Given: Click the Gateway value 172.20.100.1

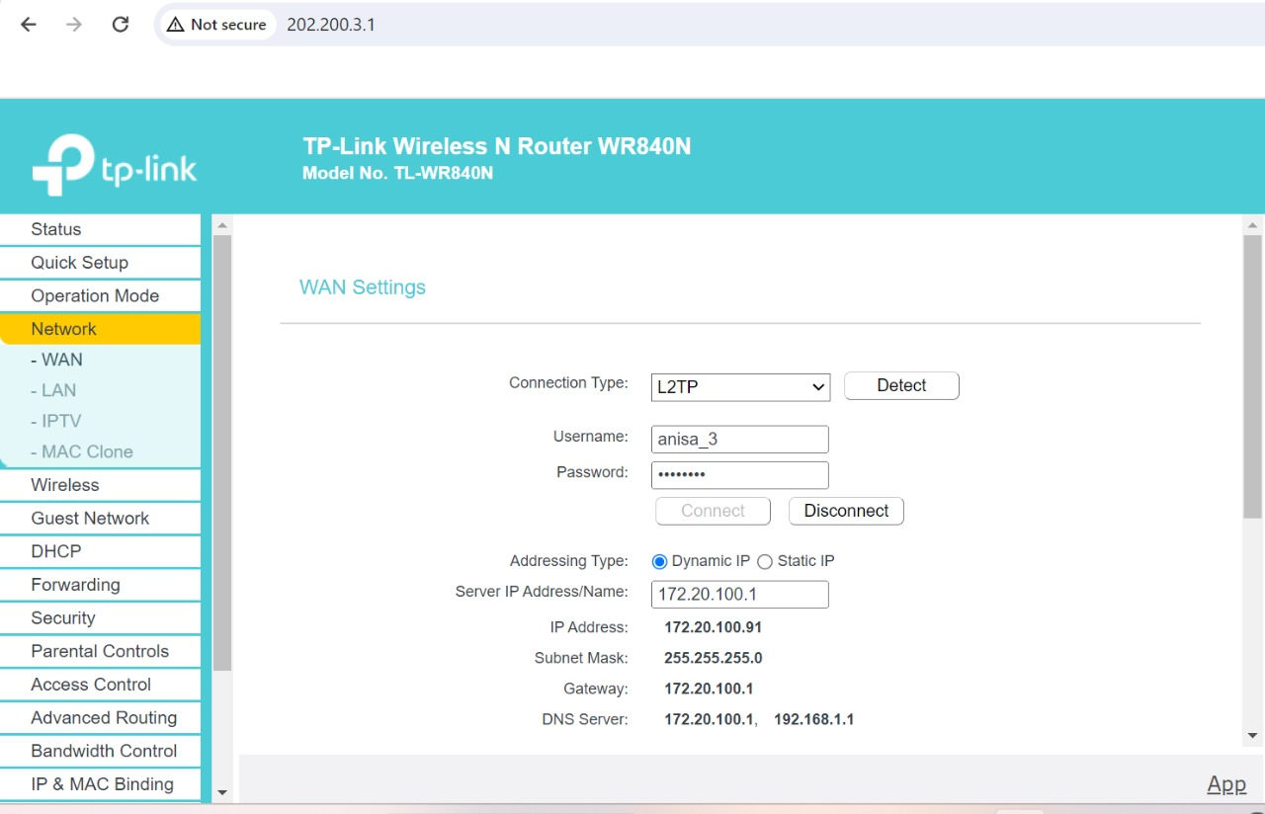Looking at the screenshot, I should coord(709,689).
